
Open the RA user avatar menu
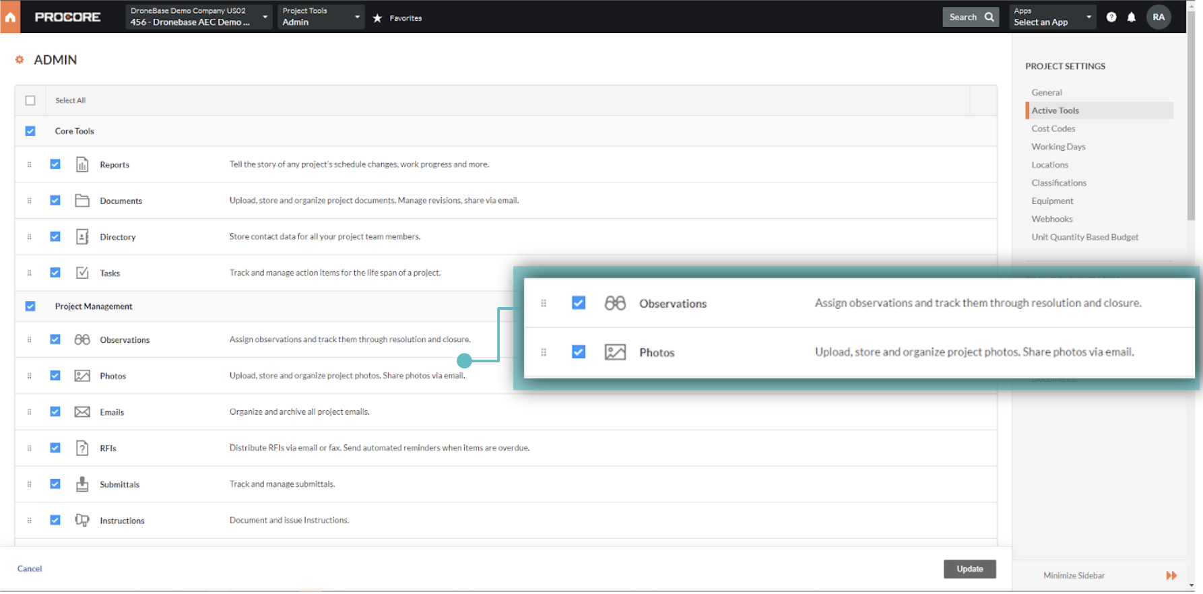[x=1159, y=18]
